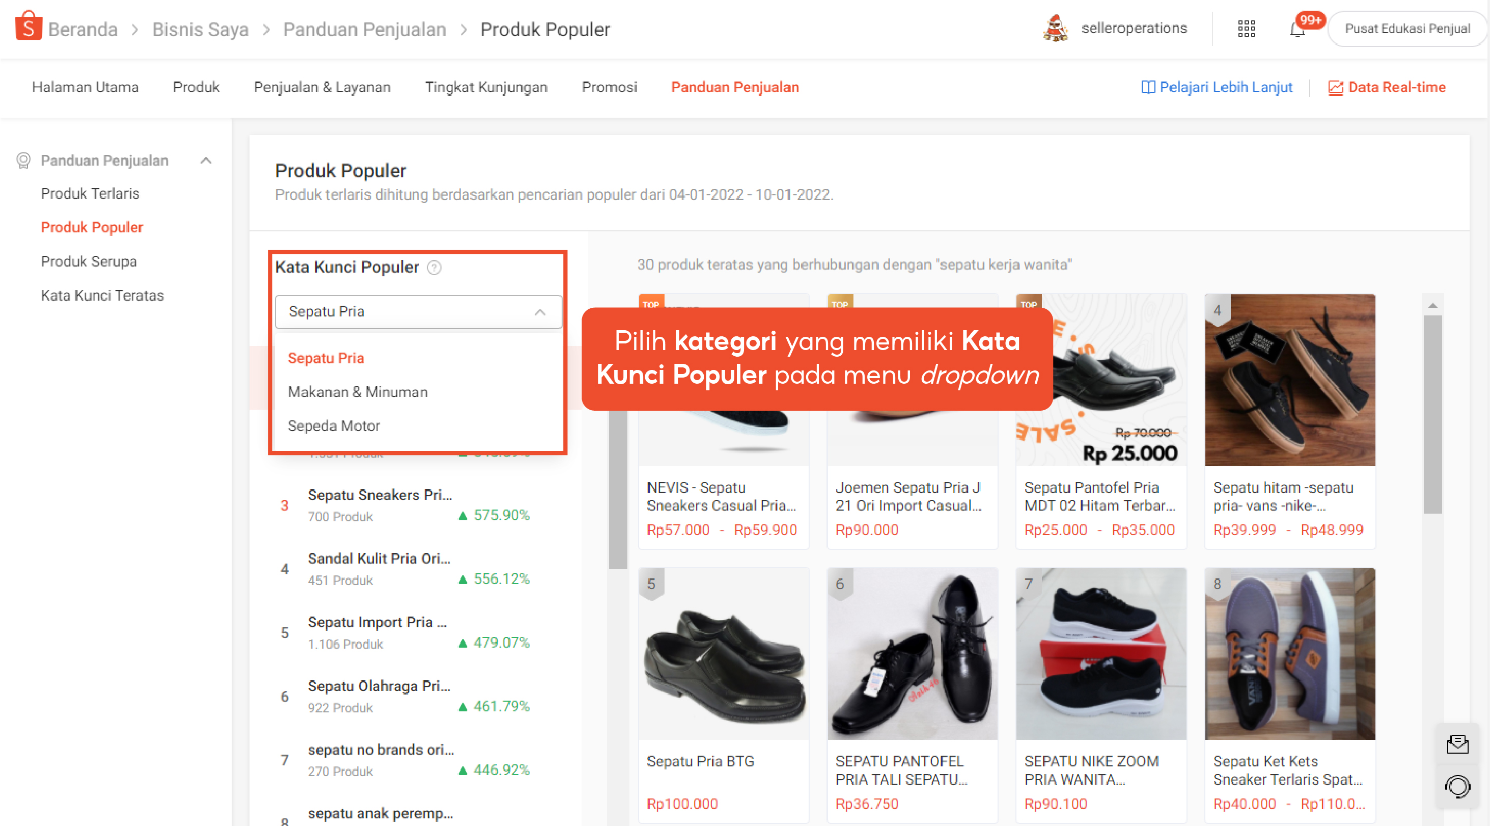Screen dimensions: 1490x826
Task: Open Kata Kunci Teratas in sidebar
Action: [102, 295]
